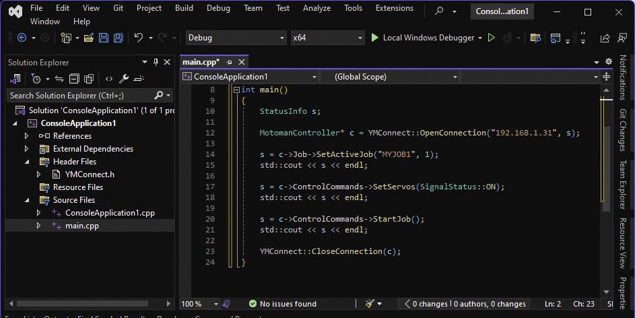
Task: Open the Git Changes side tab
Action: point(623,129)
